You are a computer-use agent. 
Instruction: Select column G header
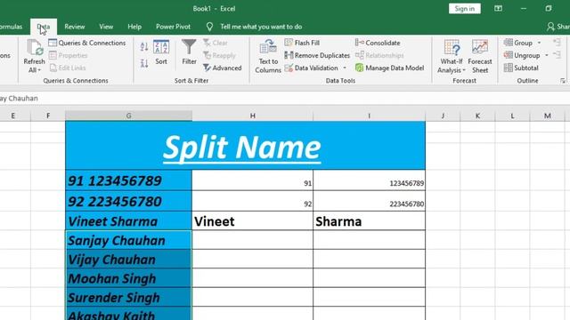tap(128, 116)
